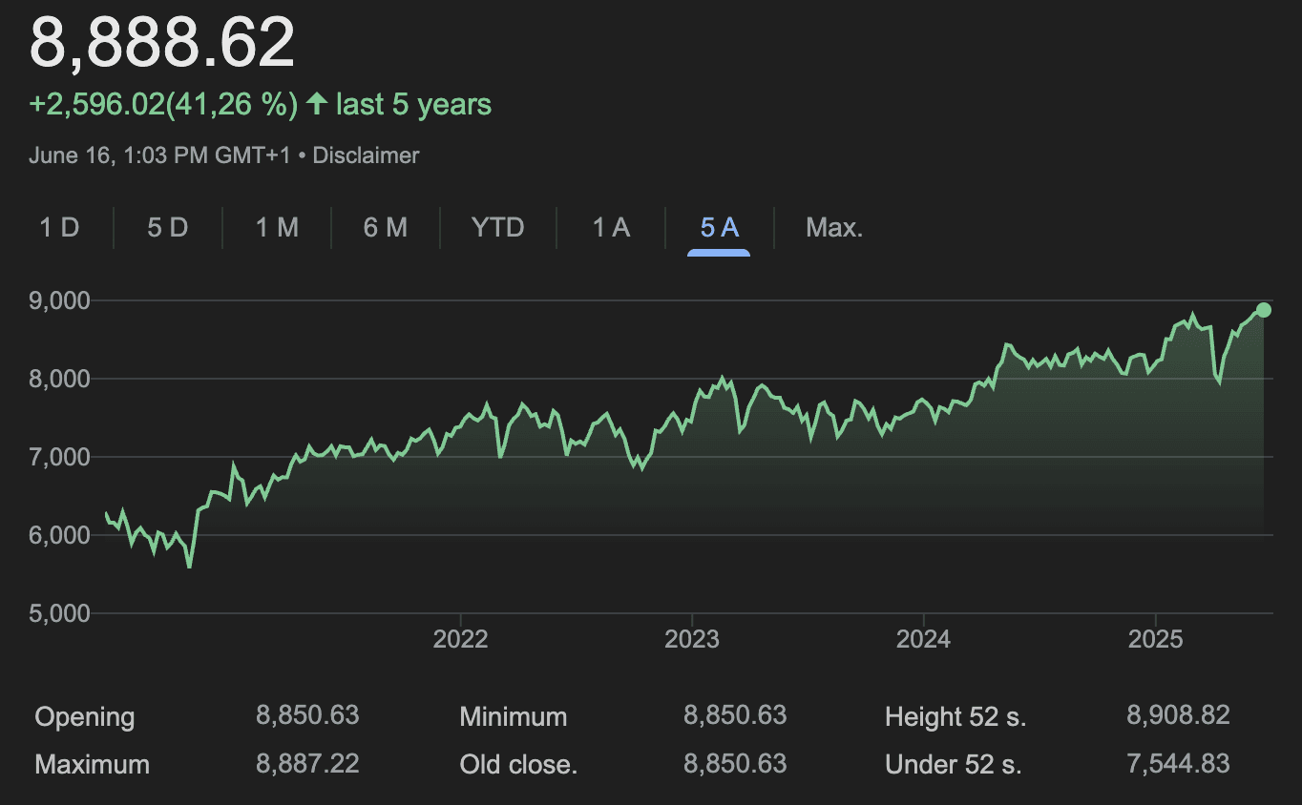Select the 1 D time range tab
Viewport: 1302px width, 805px height.
59,228
